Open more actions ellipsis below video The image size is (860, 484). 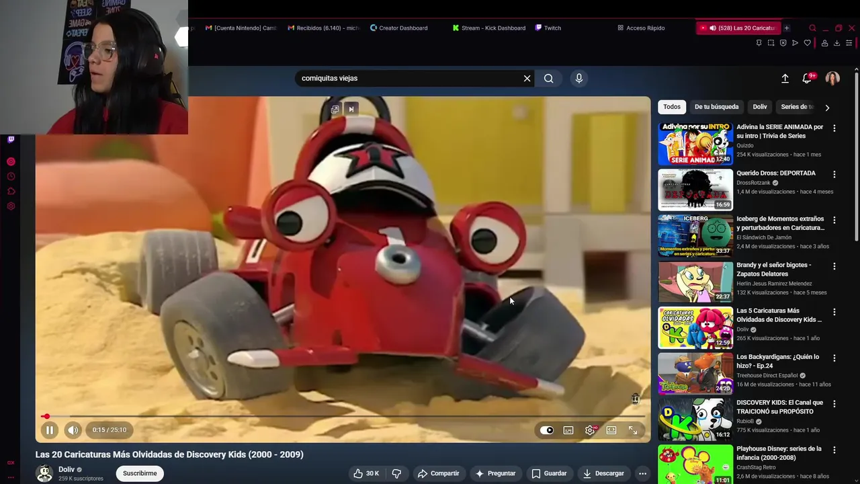(642, 473)
